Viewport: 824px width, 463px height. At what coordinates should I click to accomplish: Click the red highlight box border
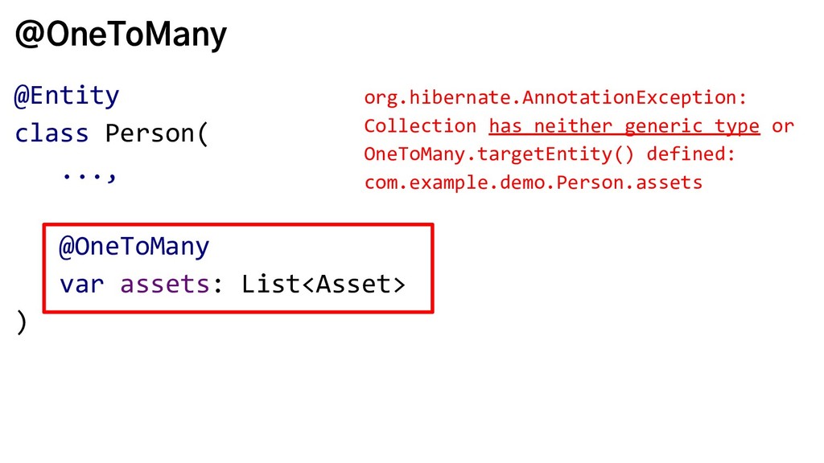(x=238, y=225)
